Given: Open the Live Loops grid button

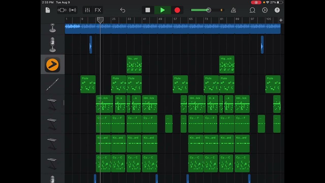Looking at the screenshot, I should point(73,10).
